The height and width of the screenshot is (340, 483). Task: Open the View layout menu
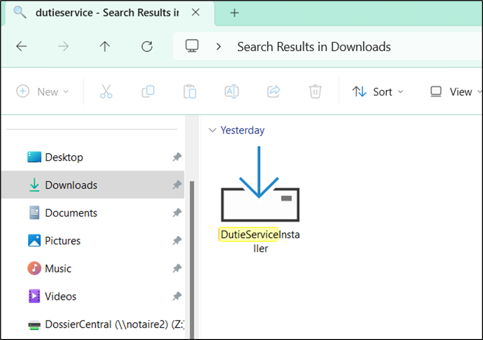point(456,91)
